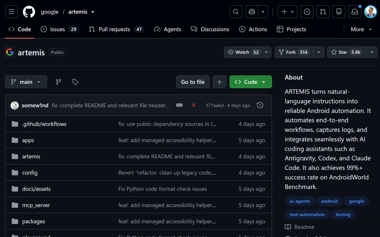Click the test-automation topic tag
Image resolution: width=380 pixels, height=237 pixels.
(x=307, y=214)
